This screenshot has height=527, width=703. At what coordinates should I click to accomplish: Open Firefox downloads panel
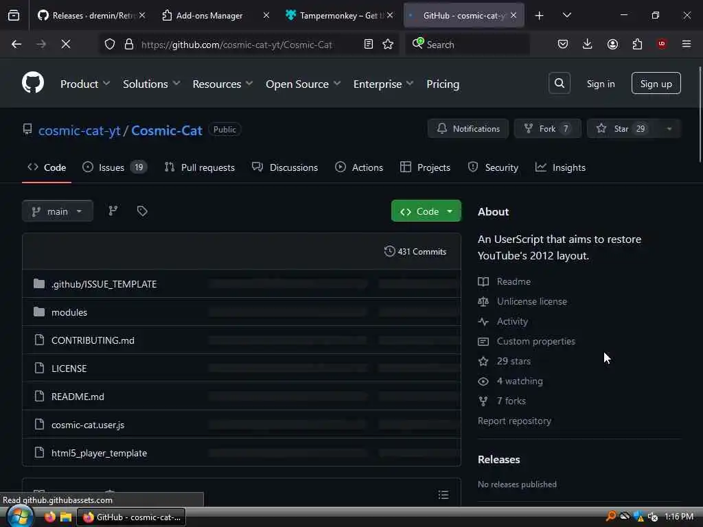[x=588, y=44]
